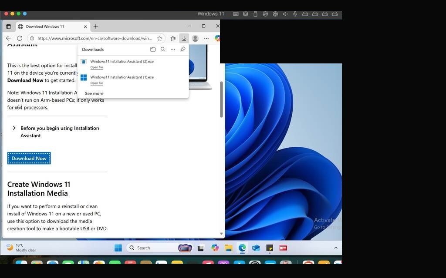The height and width of the screenshot is (278, 446).
Task: Click the VM CPU chip icon
Action: coord(246,14)
